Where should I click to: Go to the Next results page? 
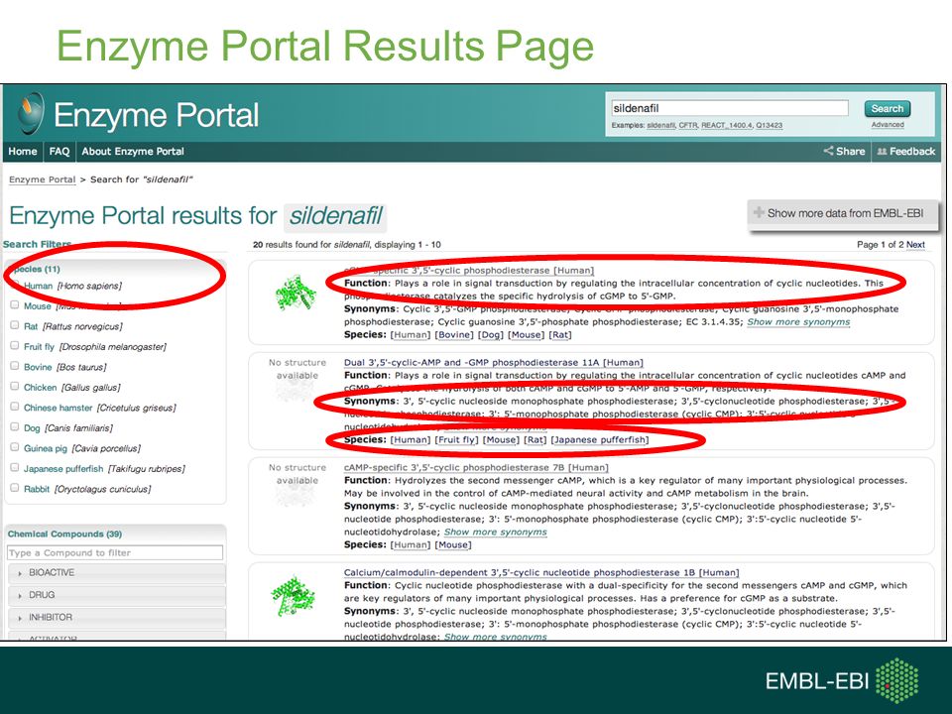[915, 244]
